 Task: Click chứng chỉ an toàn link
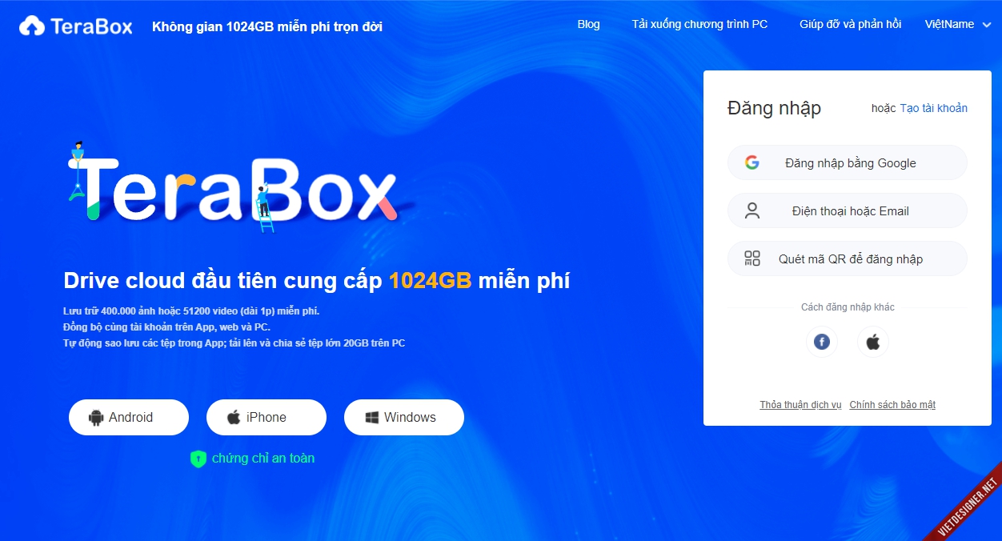[x=263, y=459]
